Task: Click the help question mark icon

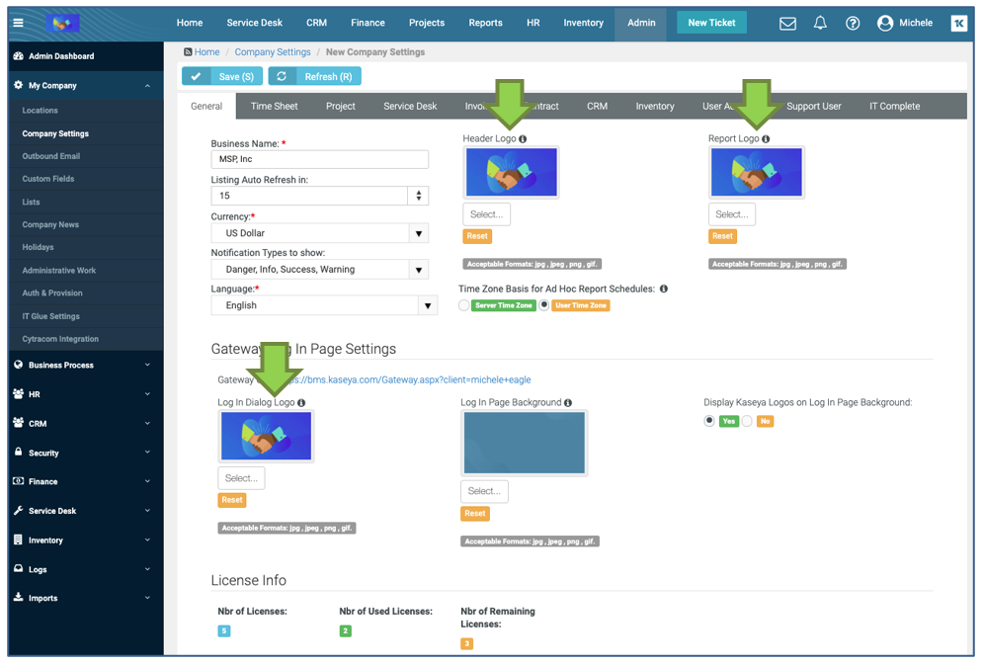Action: pyautogui.click(x=853, y=24)
